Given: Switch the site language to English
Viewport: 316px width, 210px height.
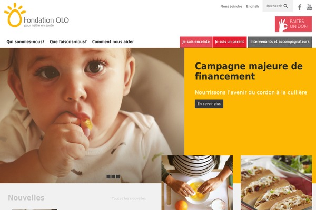Looking at the screenshot, I should [252, 6].
